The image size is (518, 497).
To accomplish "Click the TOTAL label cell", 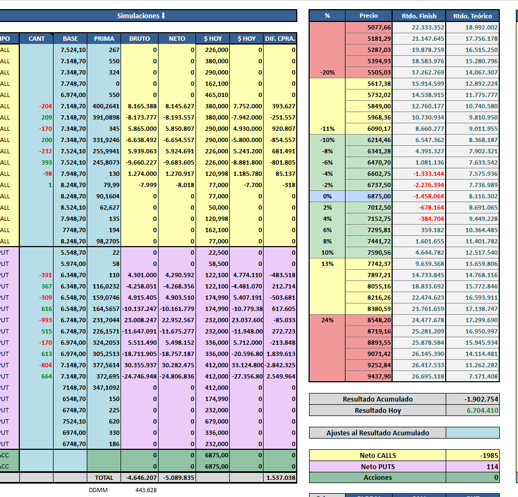I will coord(104,478).
